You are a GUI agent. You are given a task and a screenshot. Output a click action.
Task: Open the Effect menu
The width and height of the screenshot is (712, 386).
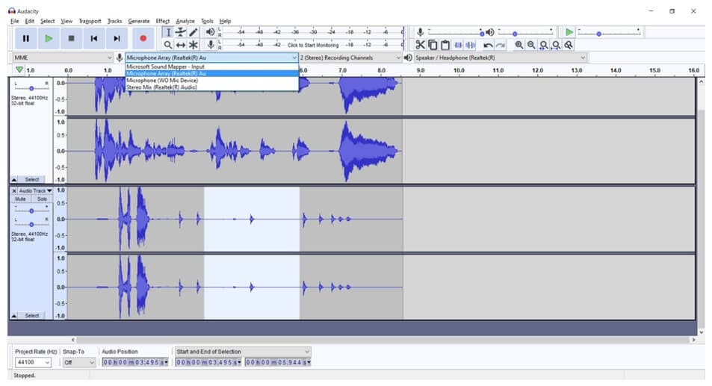coord(163,21)
